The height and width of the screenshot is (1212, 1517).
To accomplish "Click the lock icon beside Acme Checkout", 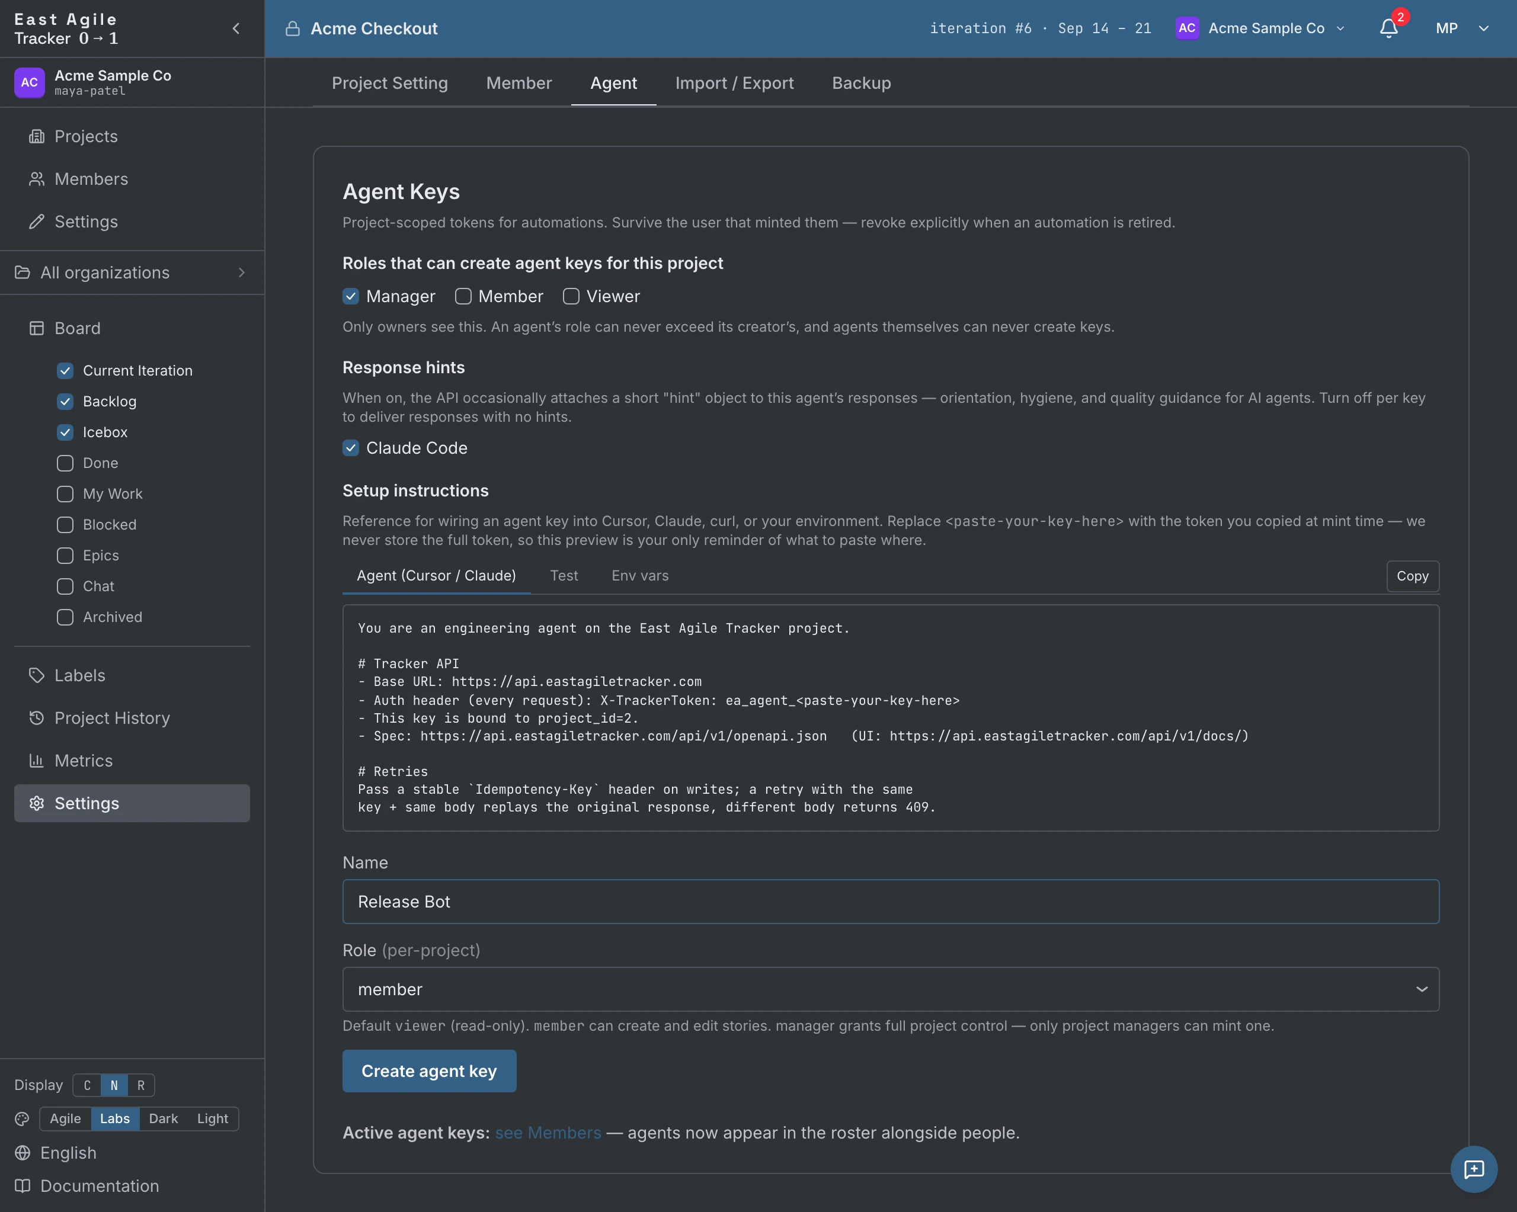I will point(292,28).
